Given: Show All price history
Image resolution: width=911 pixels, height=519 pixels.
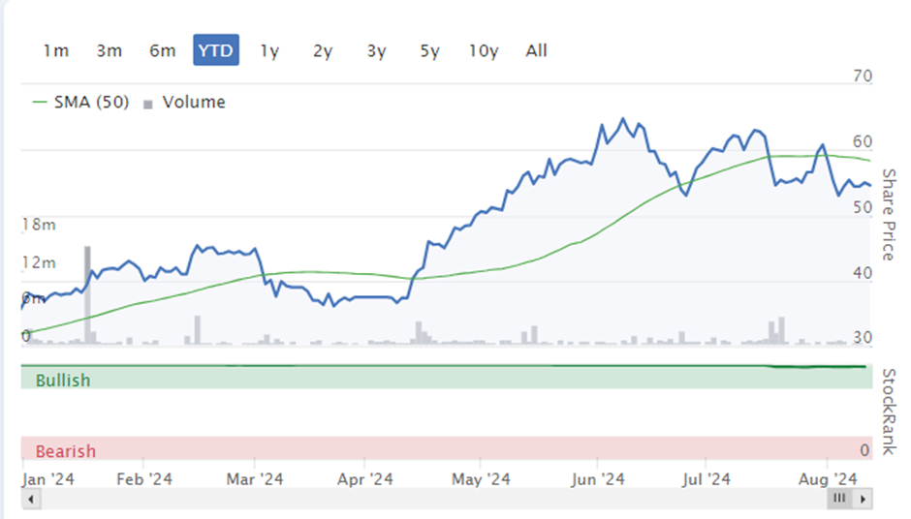Looking at the screenshot, I should 536,50.
